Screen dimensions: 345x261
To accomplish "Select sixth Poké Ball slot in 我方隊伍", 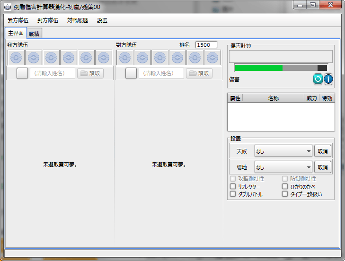I will (104, 58).
